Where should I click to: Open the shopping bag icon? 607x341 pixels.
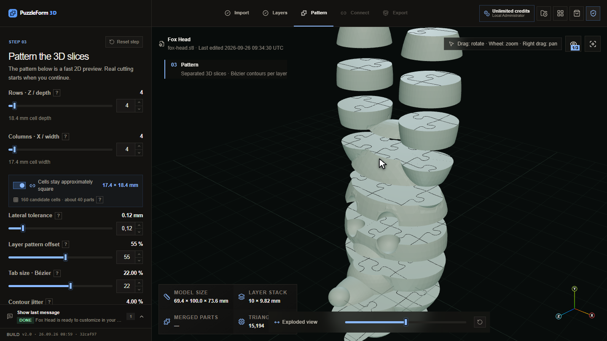(x=577, y=13)
